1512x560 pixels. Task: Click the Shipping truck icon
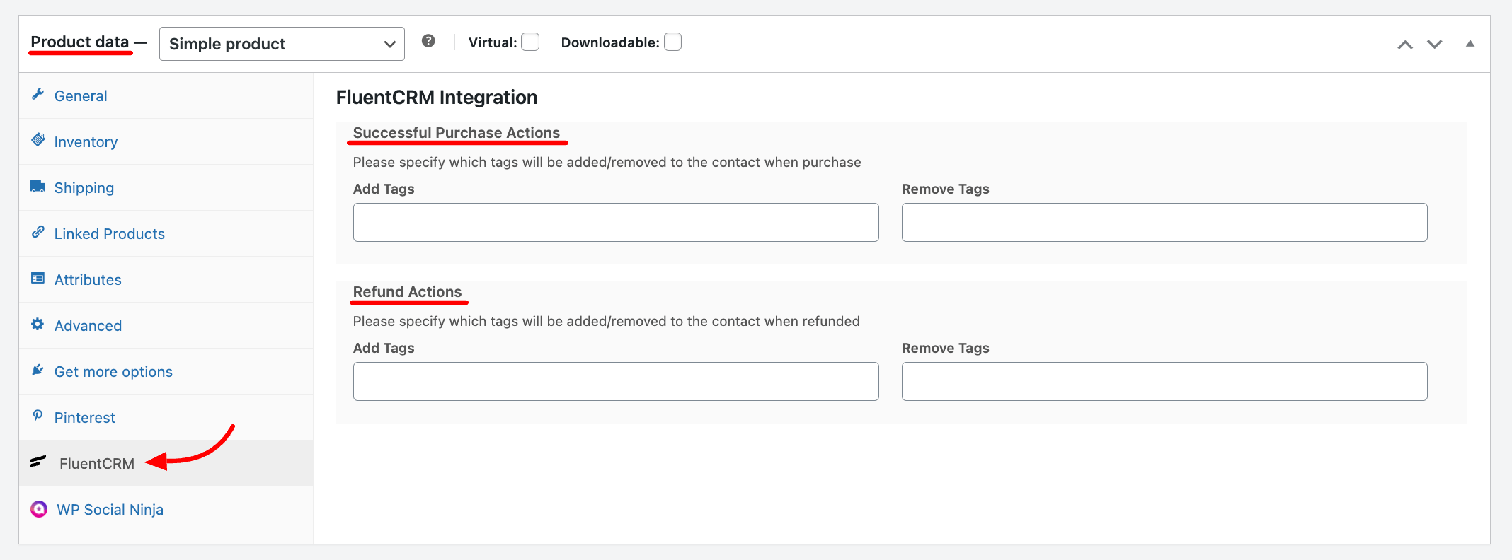[38, 186]
